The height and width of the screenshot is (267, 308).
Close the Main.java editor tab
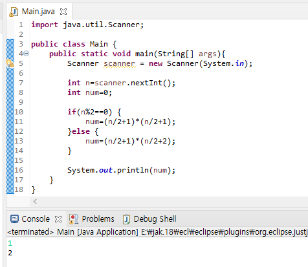click(63, 12)
